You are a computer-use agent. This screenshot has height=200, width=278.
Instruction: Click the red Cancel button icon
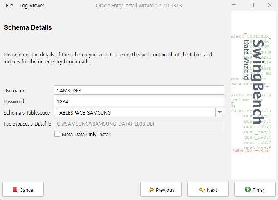[x=15, y=190]
